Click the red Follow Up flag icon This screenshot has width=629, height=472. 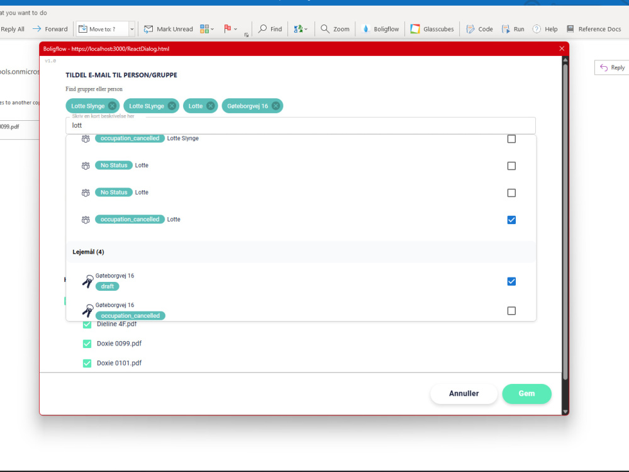[228, 28]
